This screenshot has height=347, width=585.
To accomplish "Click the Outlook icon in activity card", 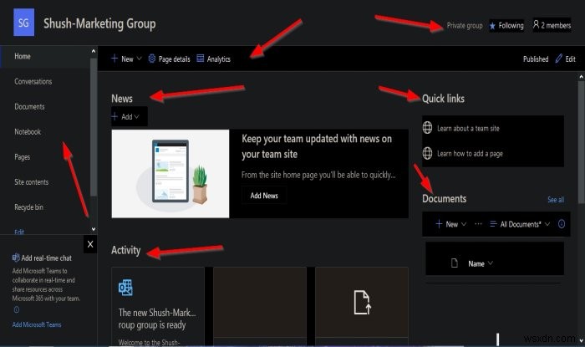I will [x=125, y=288].
